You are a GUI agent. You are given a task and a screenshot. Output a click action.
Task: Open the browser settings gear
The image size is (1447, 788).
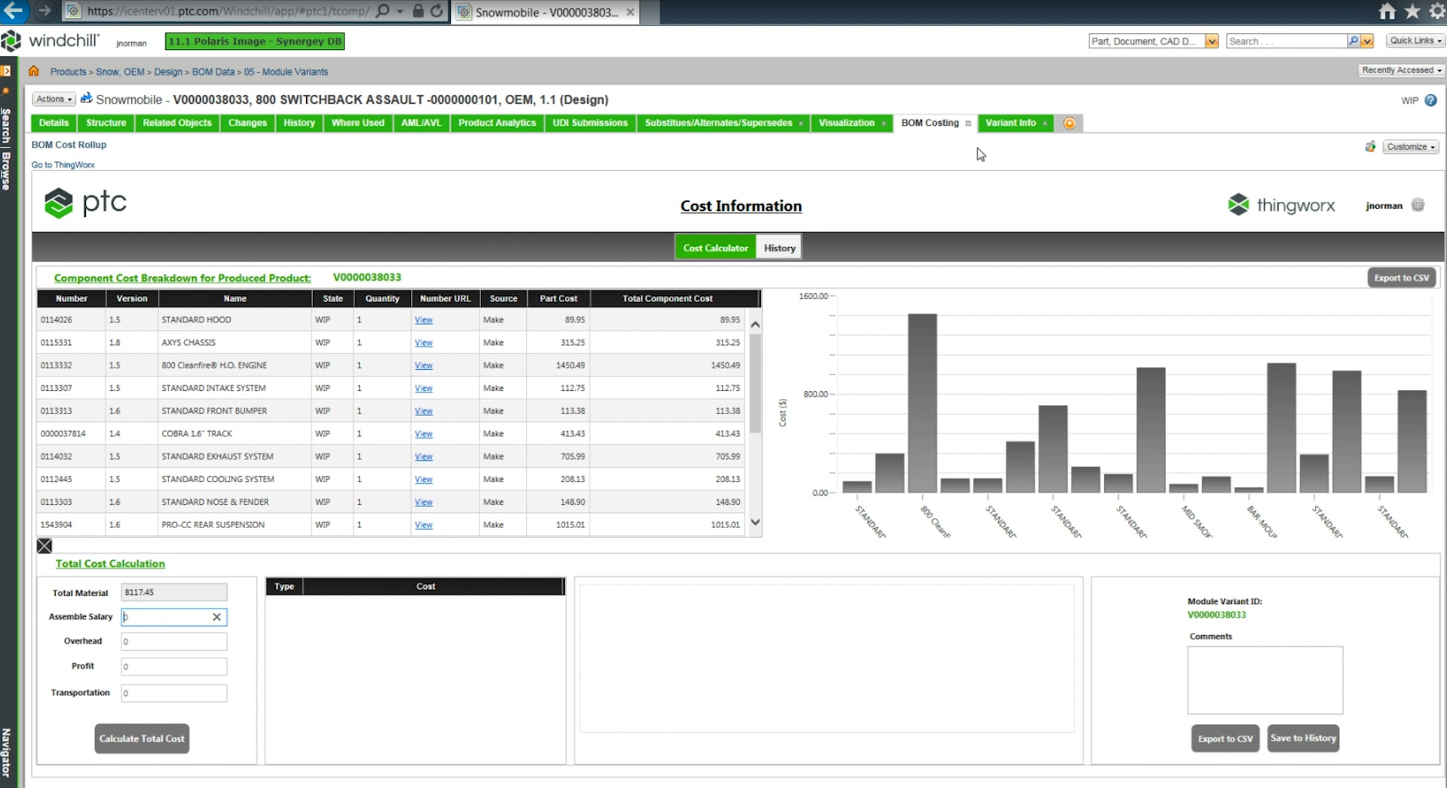pos(1437,11)
